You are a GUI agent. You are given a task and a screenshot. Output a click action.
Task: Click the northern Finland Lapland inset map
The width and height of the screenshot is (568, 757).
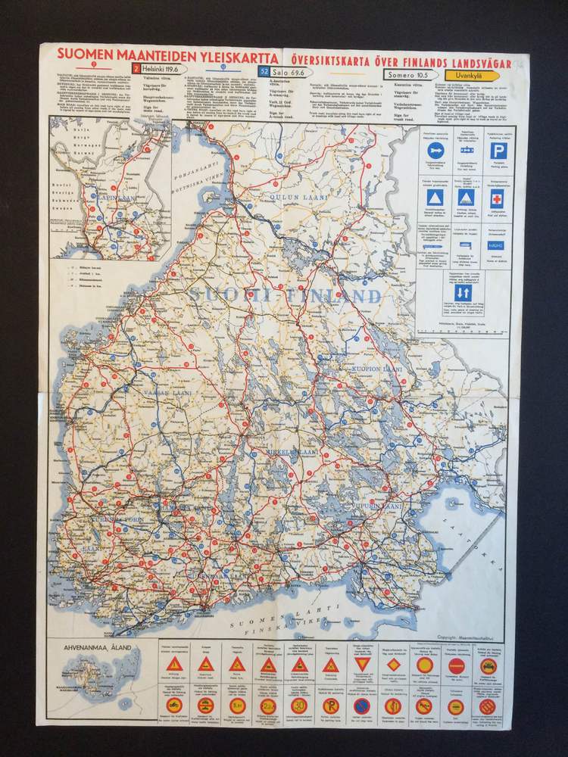pos(110,188)
